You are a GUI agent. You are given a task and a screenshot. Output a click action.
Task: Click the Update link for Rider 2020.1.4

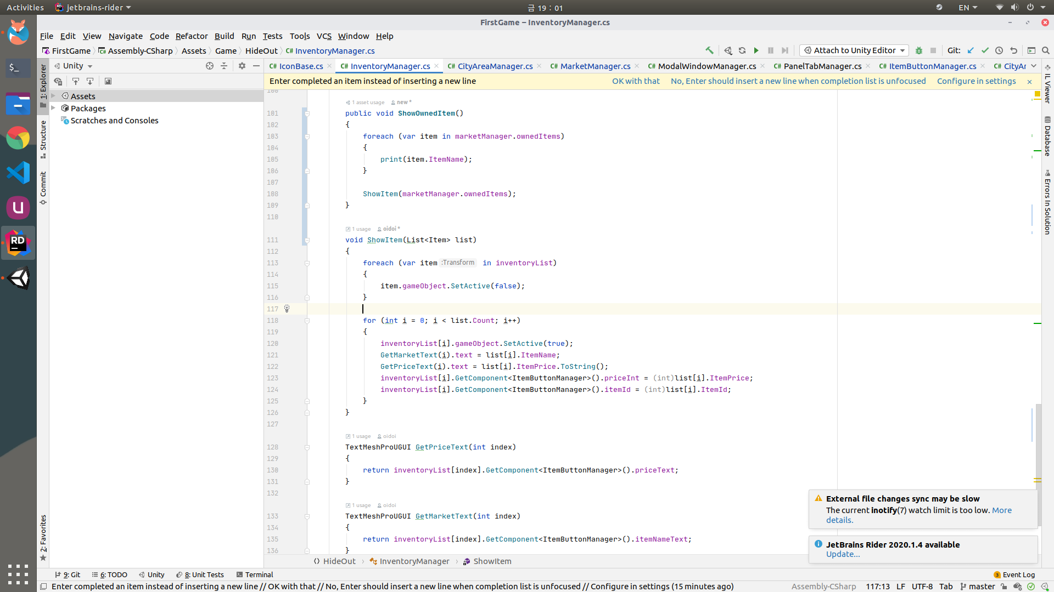[x=843, y=554]
